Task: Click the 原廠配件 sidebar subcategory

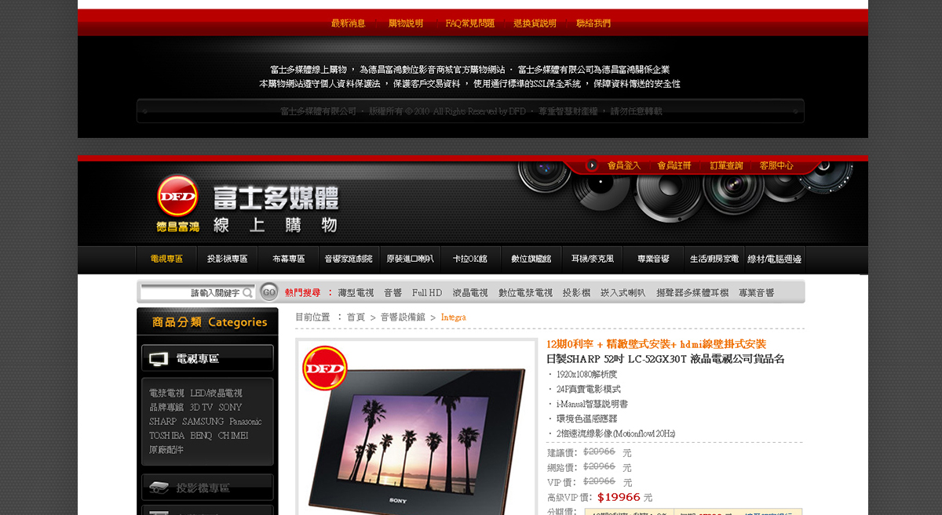Action: pyautogui.click(x=166, y=450)
